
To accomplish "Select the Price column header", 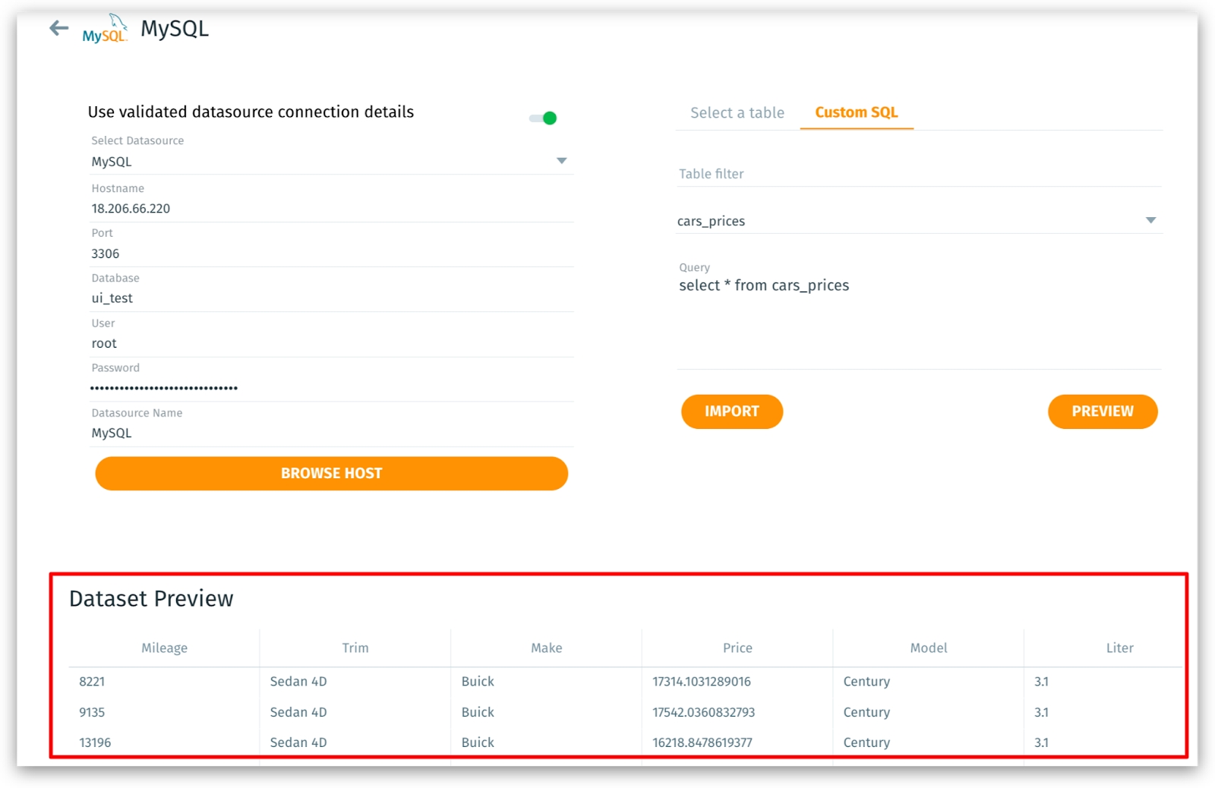I will (x=737, y=648).
